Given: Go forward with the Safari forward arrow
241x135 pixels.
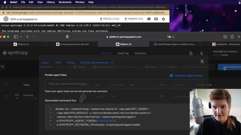Looking at the screenshot, I should (x=34, y=37).
